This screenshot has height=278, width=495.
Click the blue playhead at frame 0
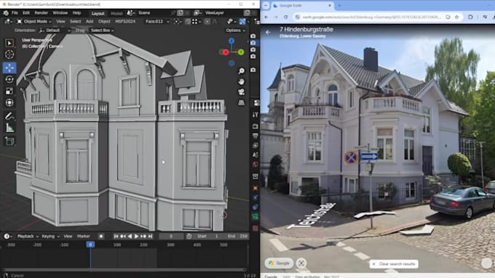coord(90,245)
